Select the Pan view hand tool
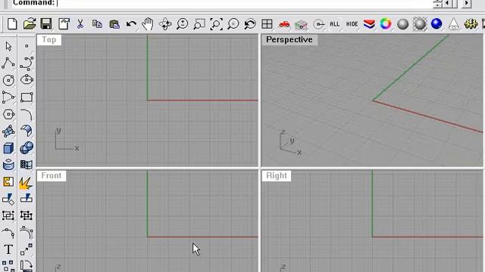The image size is (485, 272). (148, 23)
